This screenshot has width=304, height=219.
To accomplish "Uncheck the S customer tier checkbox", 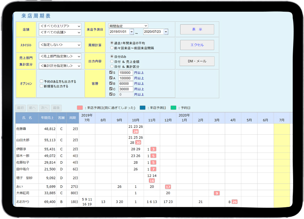I will pyautogui.click(x=111, y=72).
